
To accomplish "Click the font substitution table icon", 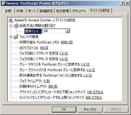I will point(16,37).
